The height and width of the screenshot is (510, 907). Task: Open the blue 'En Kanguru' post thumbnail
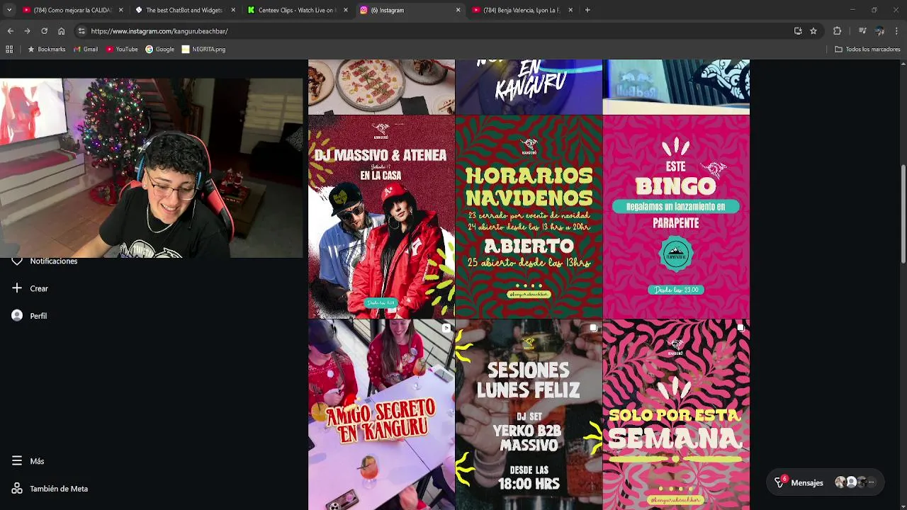529,86
